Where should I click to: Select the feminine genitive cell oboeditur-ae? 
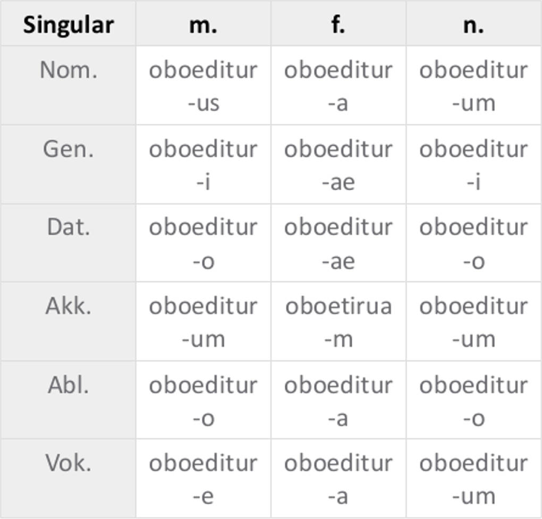[338, 164]
